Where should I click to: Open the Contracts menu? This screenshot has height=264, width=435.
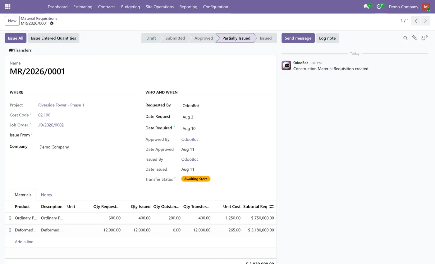click(x=107, y=7)
